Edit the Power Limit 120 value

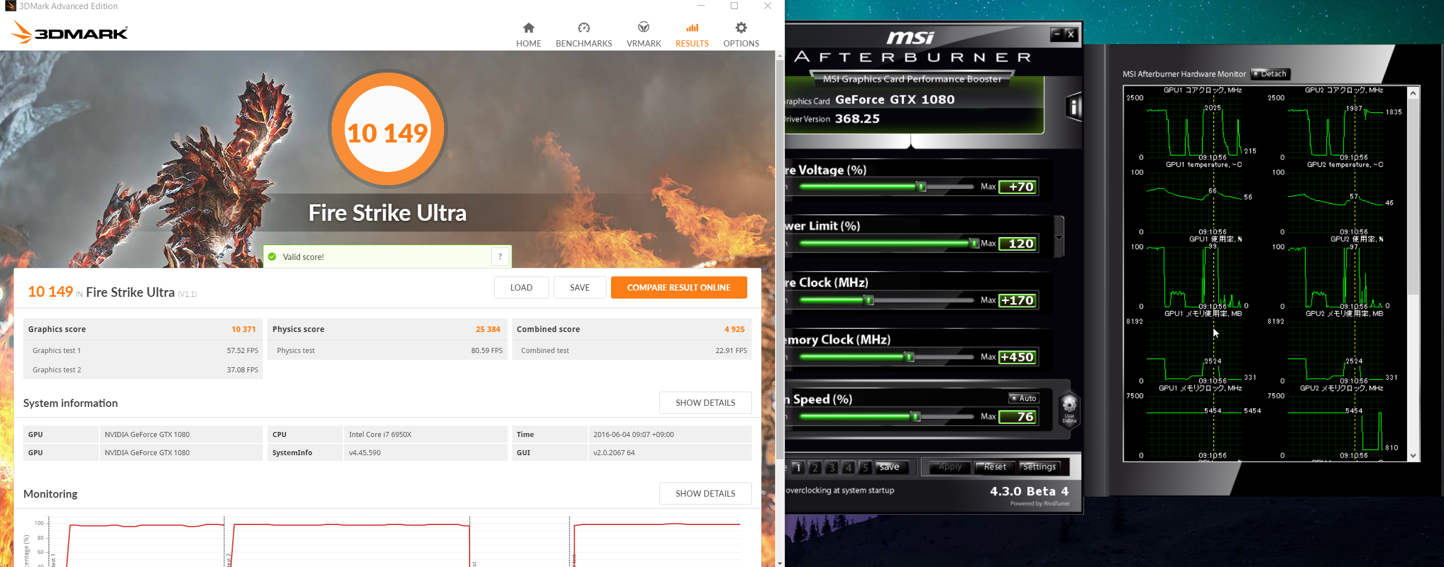1019,243
